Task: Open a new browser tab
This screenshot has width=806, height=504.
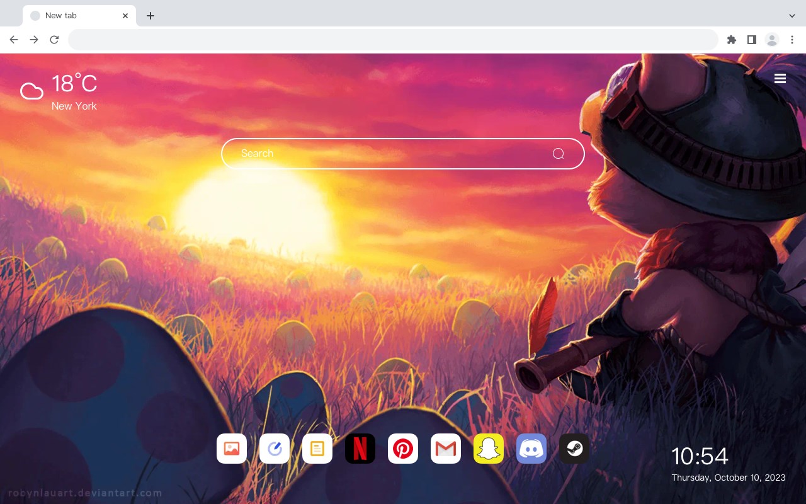Action: tap(150, 16)
